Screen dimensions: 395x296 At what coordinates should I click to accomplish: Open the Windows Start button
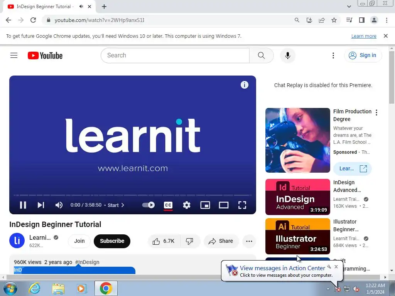point(10,288)
